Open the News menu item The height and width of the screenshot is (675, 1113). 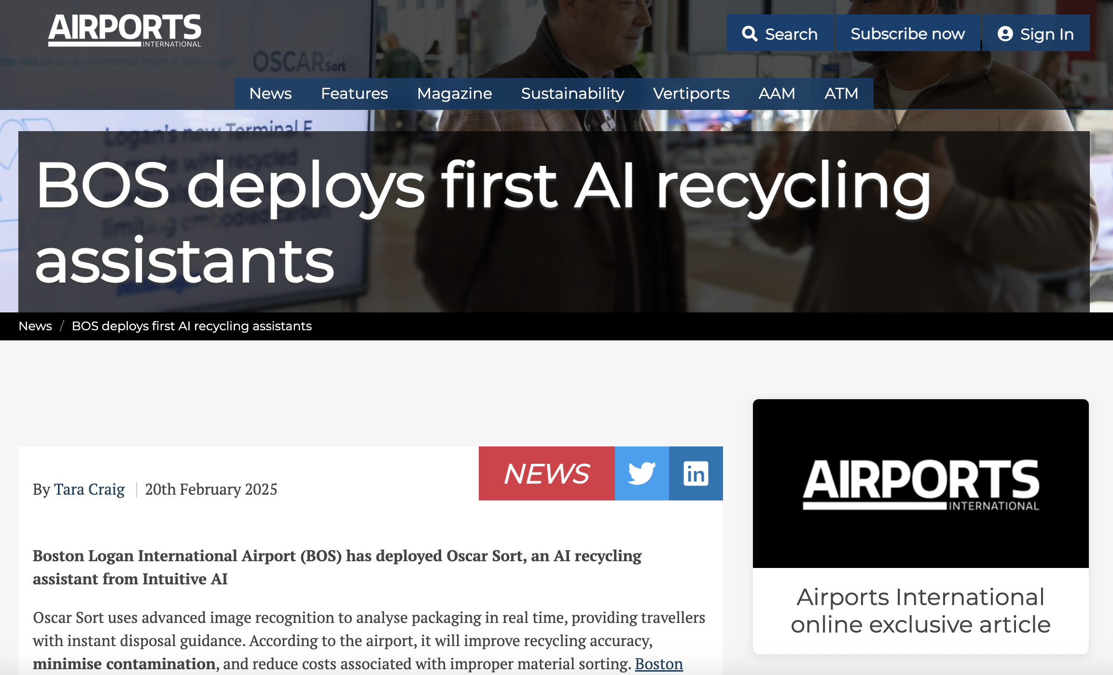coord(270,94)
